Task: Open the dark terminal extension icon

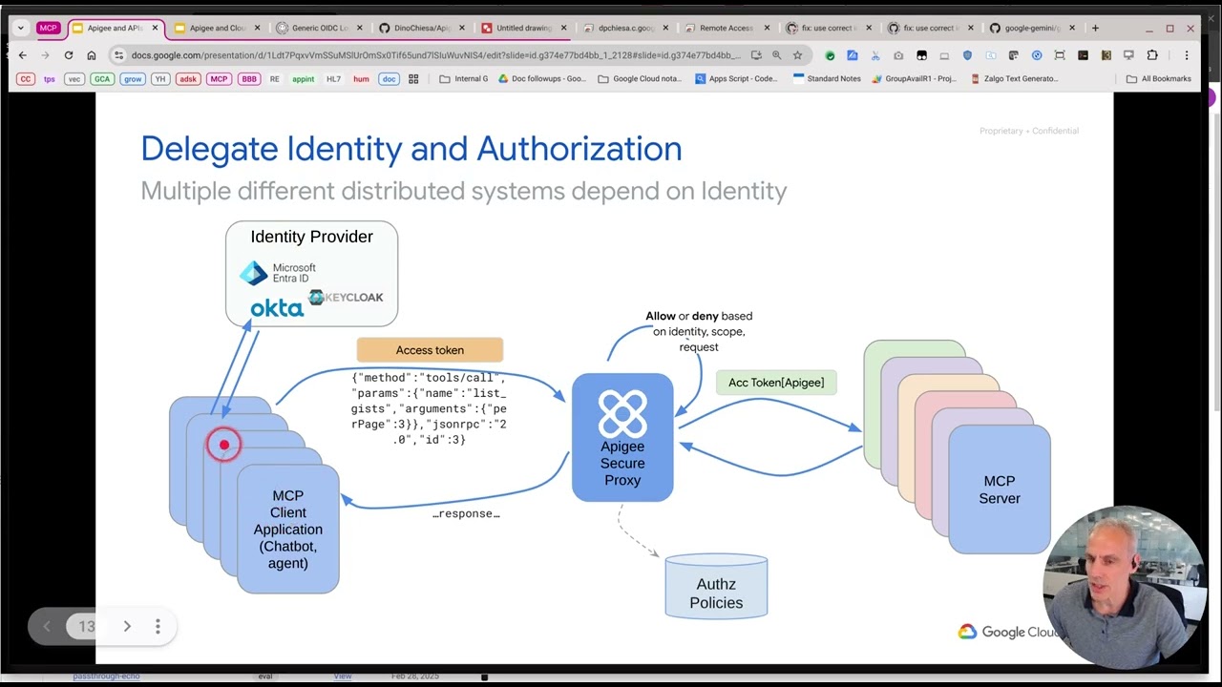Action: (1083, 55)
